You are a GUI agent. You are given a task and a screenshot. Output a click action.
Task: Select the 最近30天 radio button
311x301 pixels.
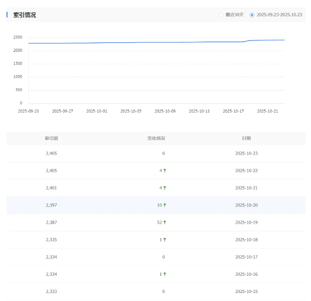(221, 15)
